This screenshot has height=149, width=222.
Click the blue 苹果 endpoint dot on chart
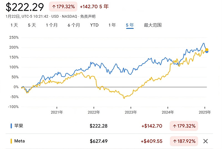(207, 52)
